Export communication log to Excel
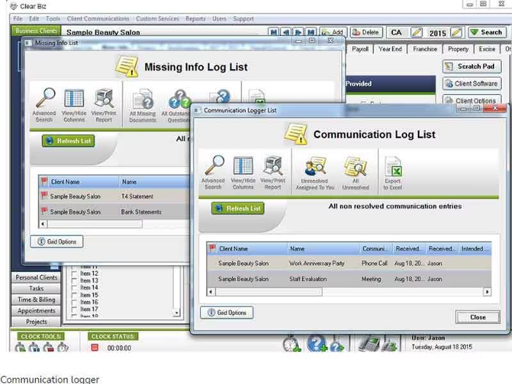 point(393,173)
